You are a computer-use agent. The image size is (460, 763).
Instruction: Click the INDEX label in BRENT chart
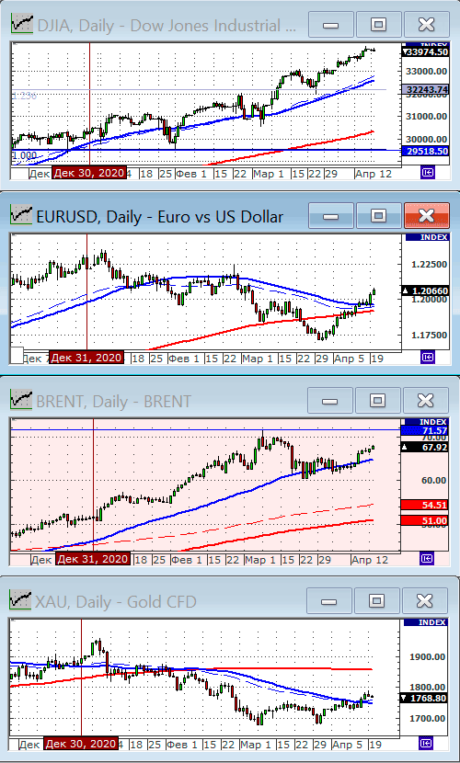coord(426,421)
